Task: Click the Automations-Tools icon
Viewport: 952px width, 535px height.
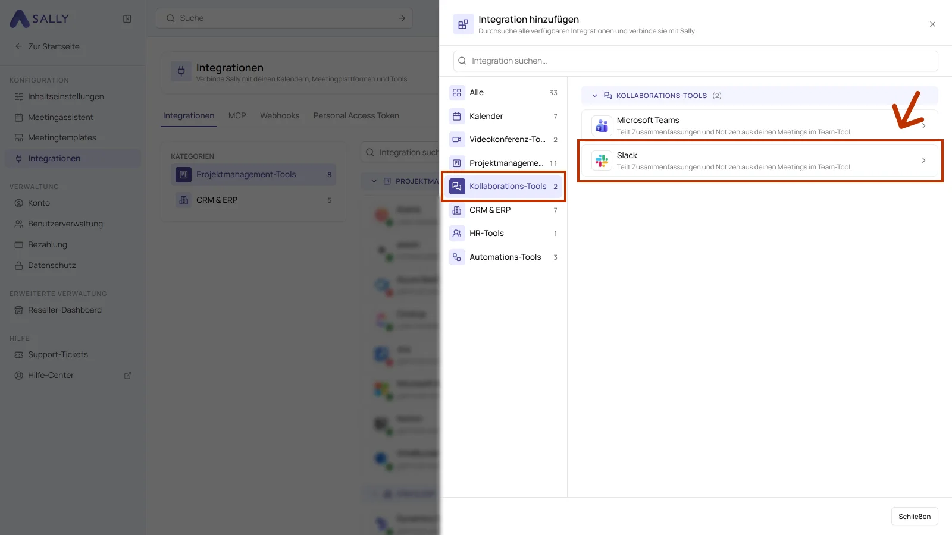Action: (457, 257)
